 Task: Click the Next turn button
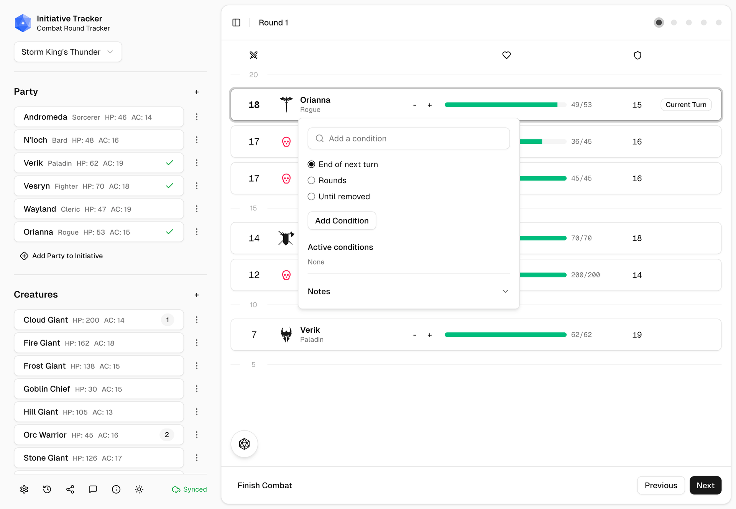point(705,485)
